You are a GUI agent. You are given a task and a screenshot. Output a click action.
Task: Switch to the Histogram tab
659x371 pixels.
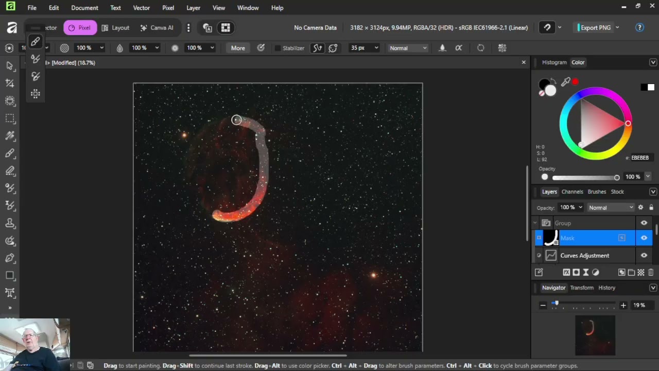(x=554, y=62)
